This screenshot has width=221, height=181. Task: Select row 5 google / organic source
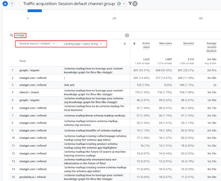tap(29, 100)
